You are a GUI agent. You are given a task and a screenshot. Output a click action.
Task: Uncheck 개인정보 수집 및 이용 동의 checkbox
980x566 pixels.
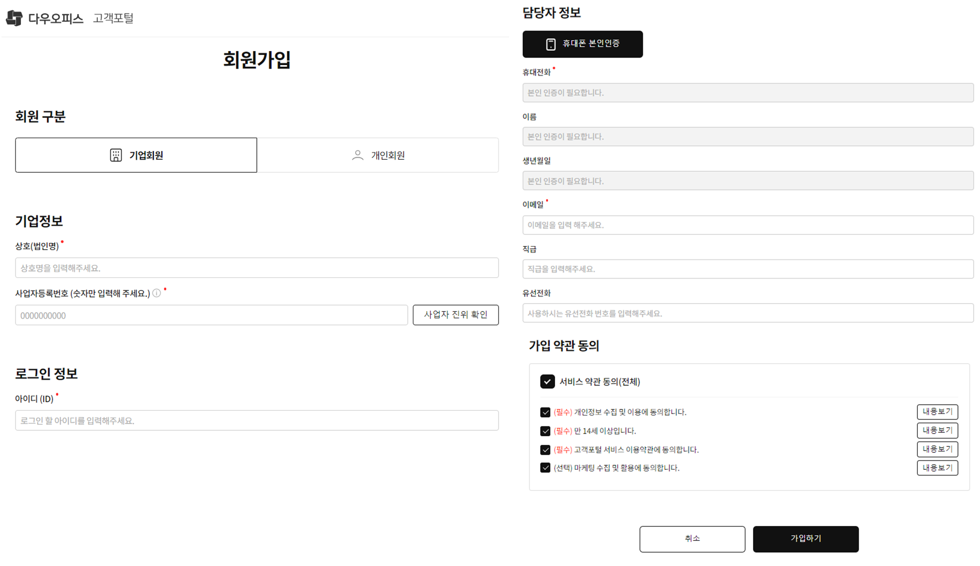pos(545,412)
